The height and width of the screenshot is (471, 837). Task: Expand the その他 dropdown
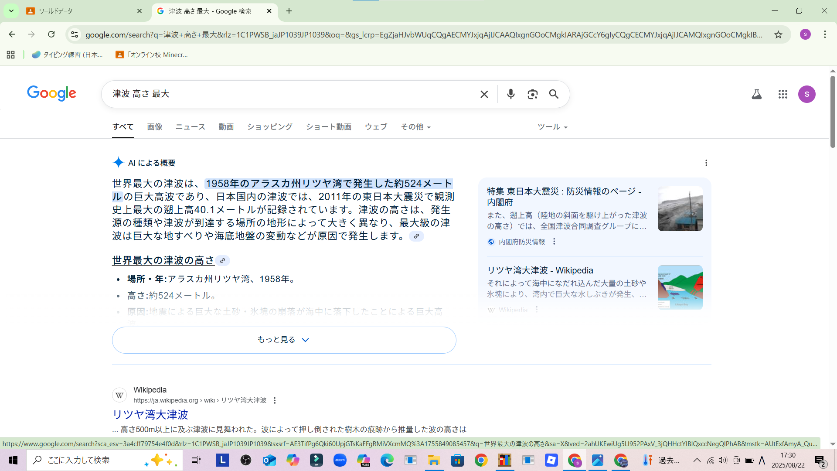point(416,127)
